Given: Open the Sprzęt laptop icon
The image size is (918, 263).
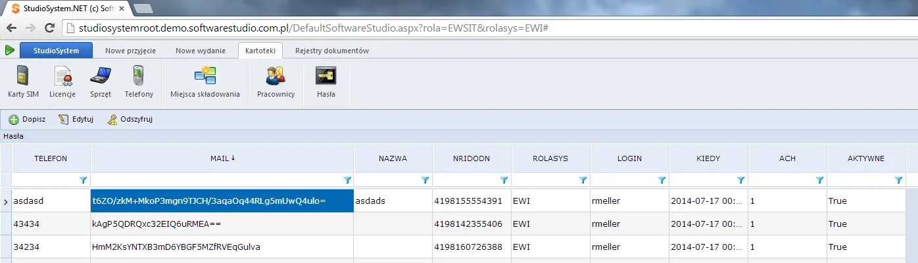Looking at the screenshot, I should pos(101,82).
